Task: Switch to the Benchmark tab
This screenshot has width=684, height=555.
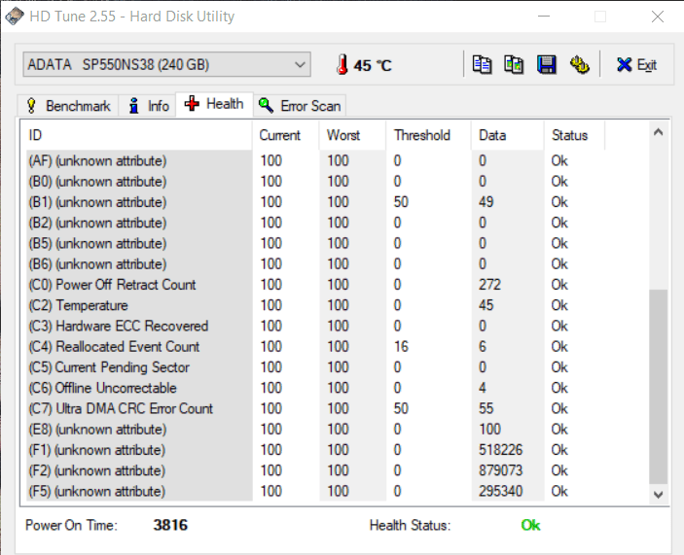Action: (x=68, y=106)
